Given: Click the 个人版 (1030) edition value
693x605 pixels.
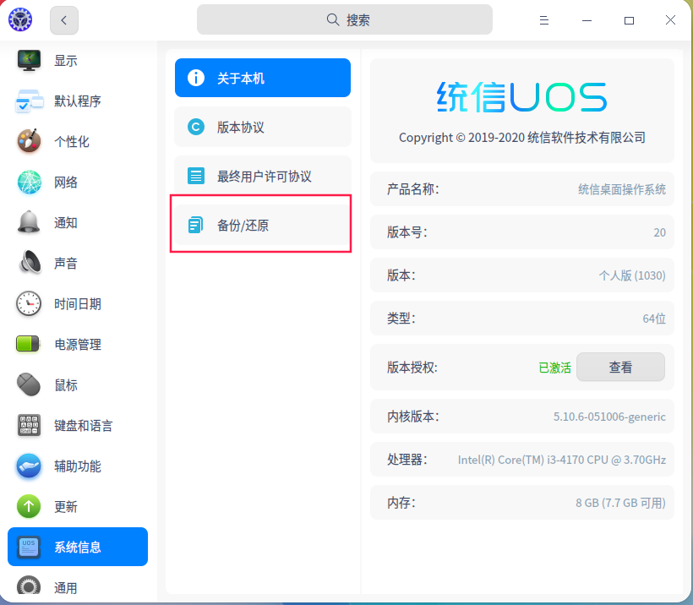Looking at the screenshot, I should click(632, 275).
